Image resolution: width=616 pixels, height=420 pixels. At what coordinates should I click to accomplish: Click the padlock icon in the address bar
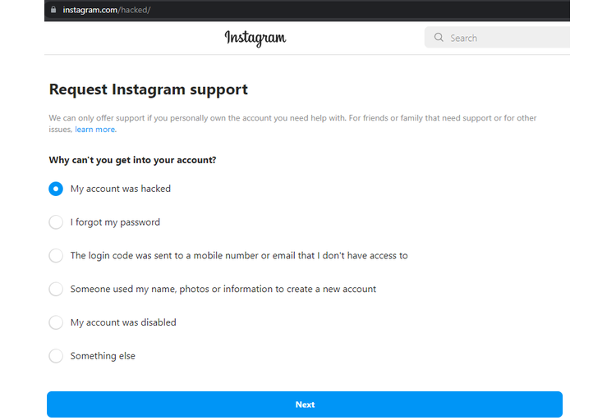(x=53, y=9)
